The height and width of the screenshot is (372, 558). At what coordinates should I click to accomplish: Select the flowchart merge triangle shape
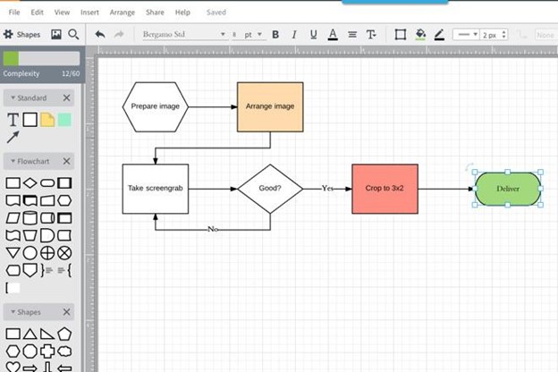point(13,253)
